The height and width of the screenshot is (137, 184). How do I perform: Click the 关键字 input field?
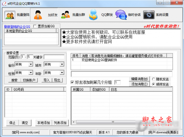54,57
